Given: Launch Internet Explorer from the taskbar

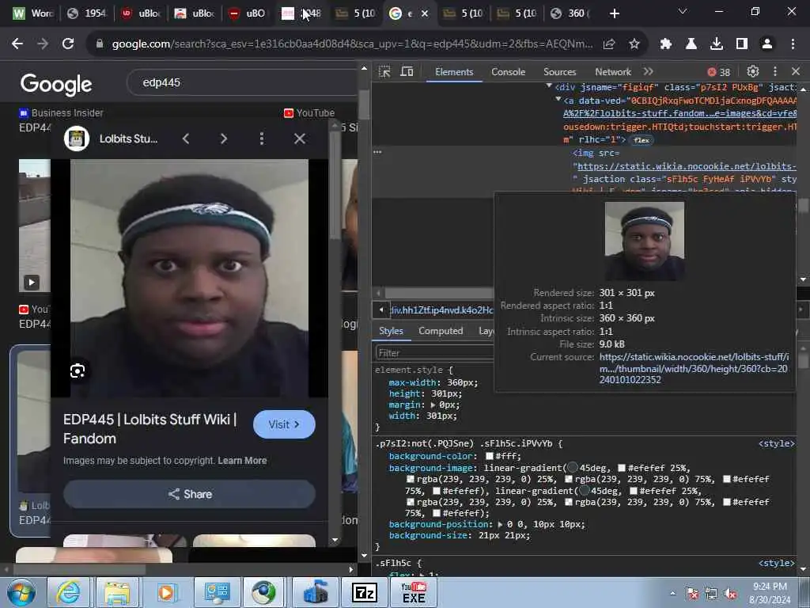Looking at the screenshot, I should [68, 592].
